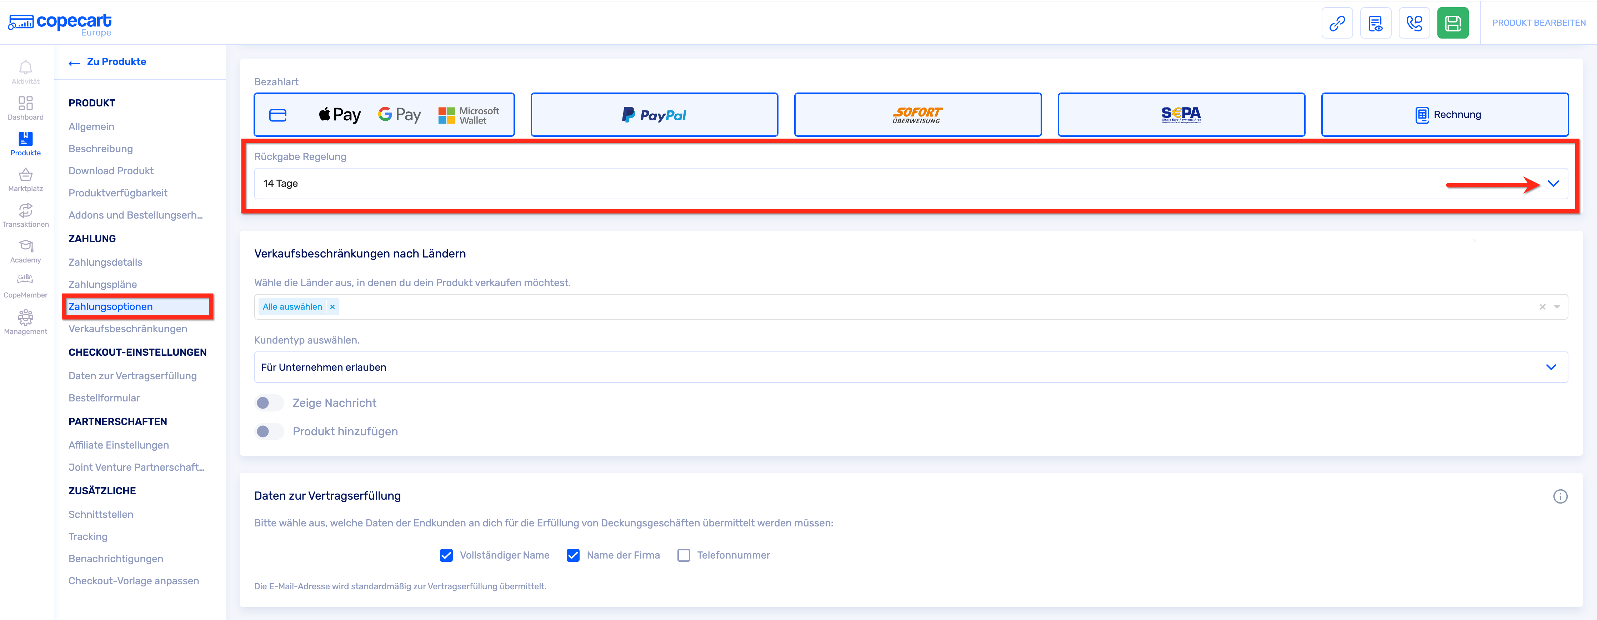Uncheck the Vollständiger Name checkbox
The image size is (1597, 620).
click(446, 555)
